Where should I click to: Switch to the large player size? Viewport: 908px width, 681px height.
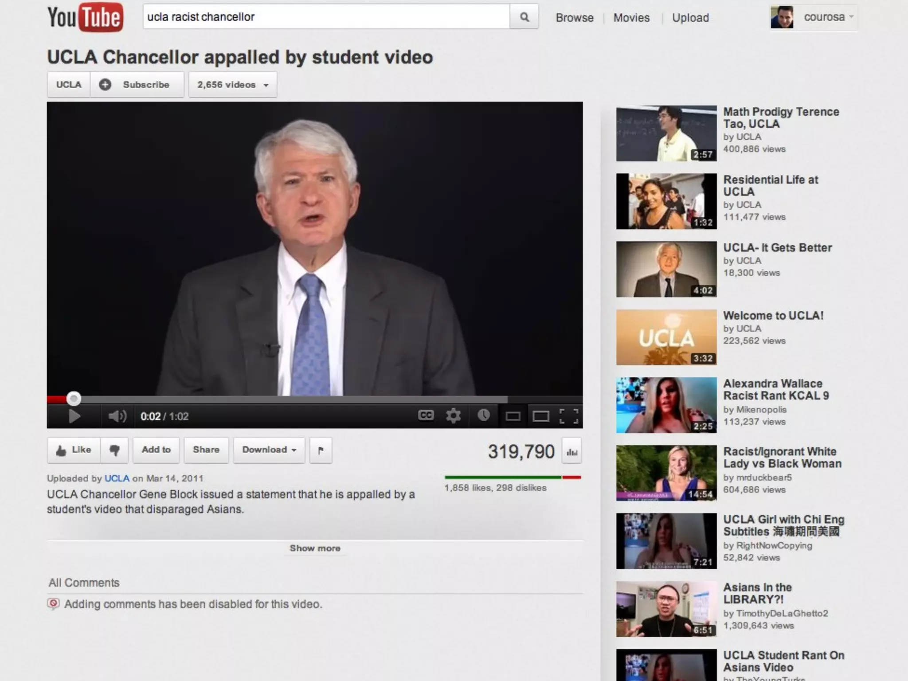[540, 416]
